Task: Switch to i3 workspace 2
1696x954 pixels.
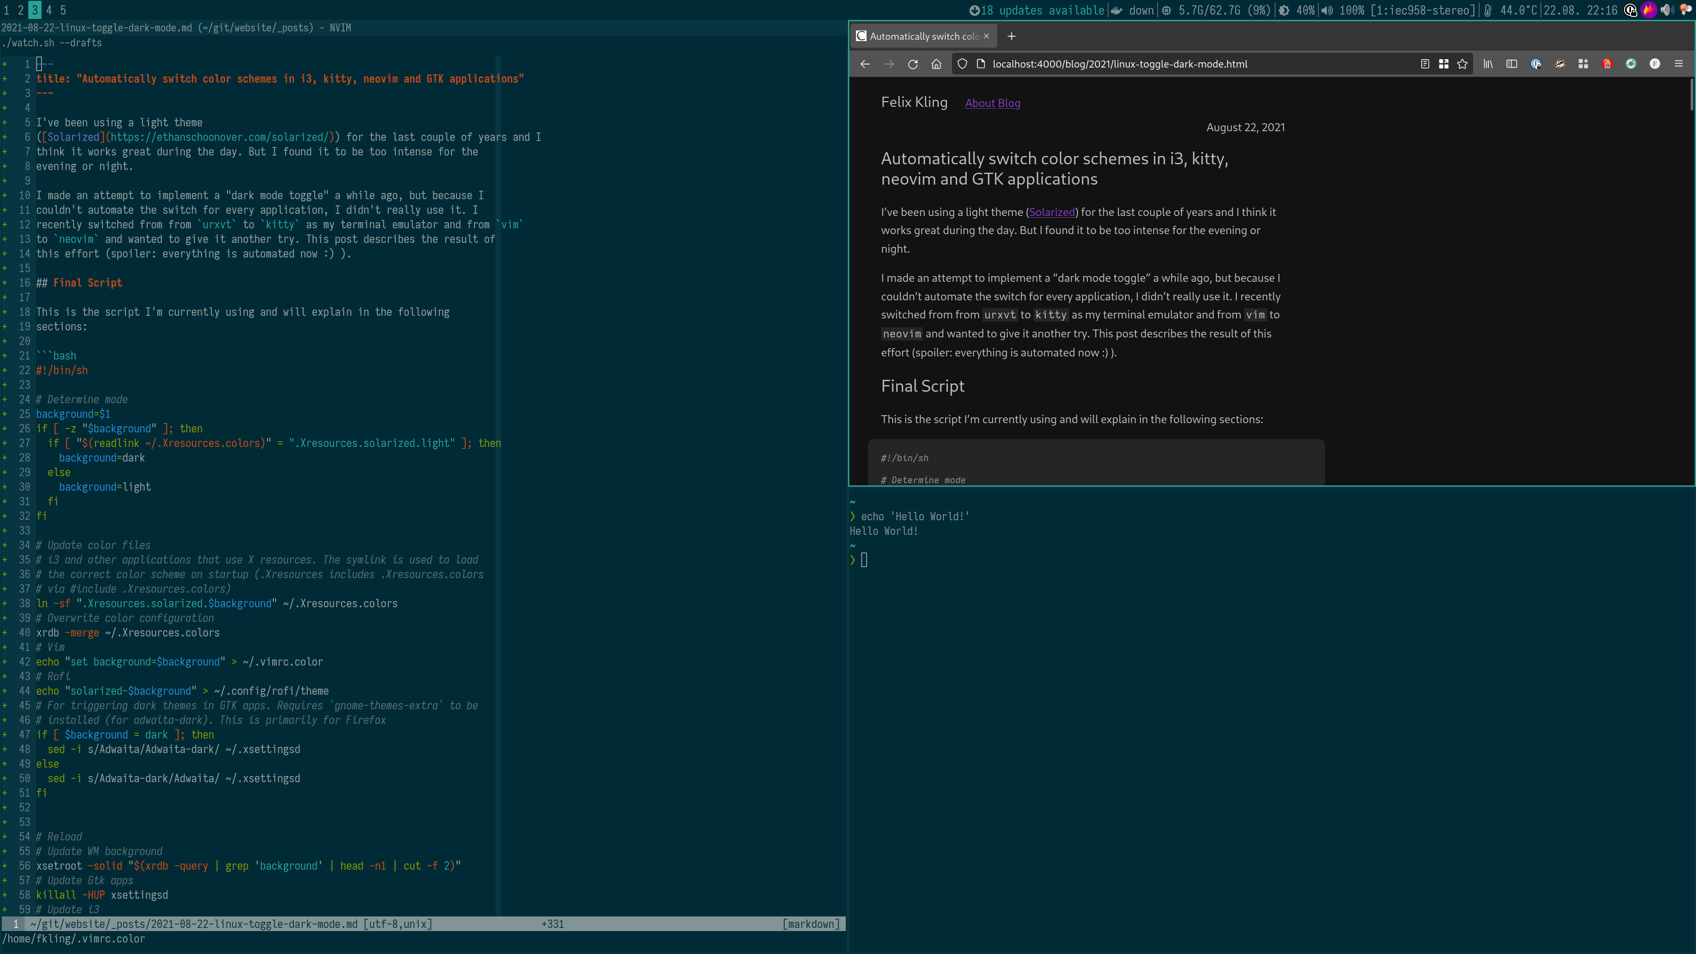Action: pos(20,10)
